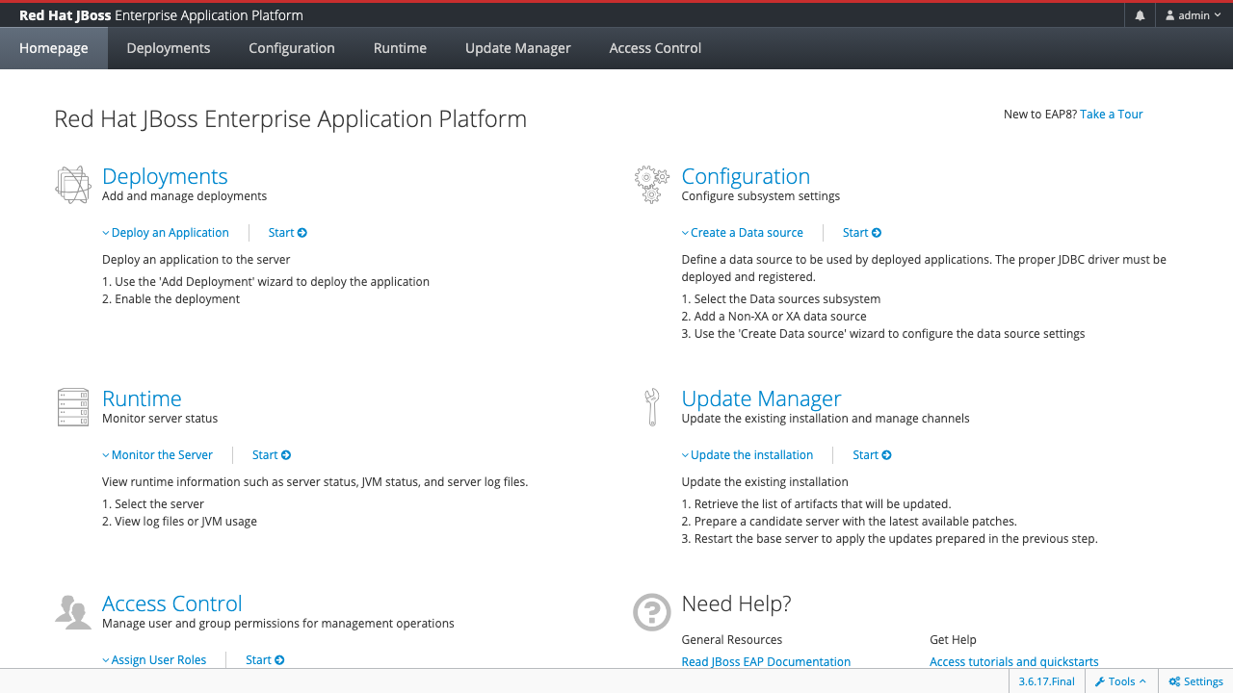Image resolution: width=1233 pixels, height=693 pixels.
Task: Click the Deployments section icon
Action: coord(73,184)
